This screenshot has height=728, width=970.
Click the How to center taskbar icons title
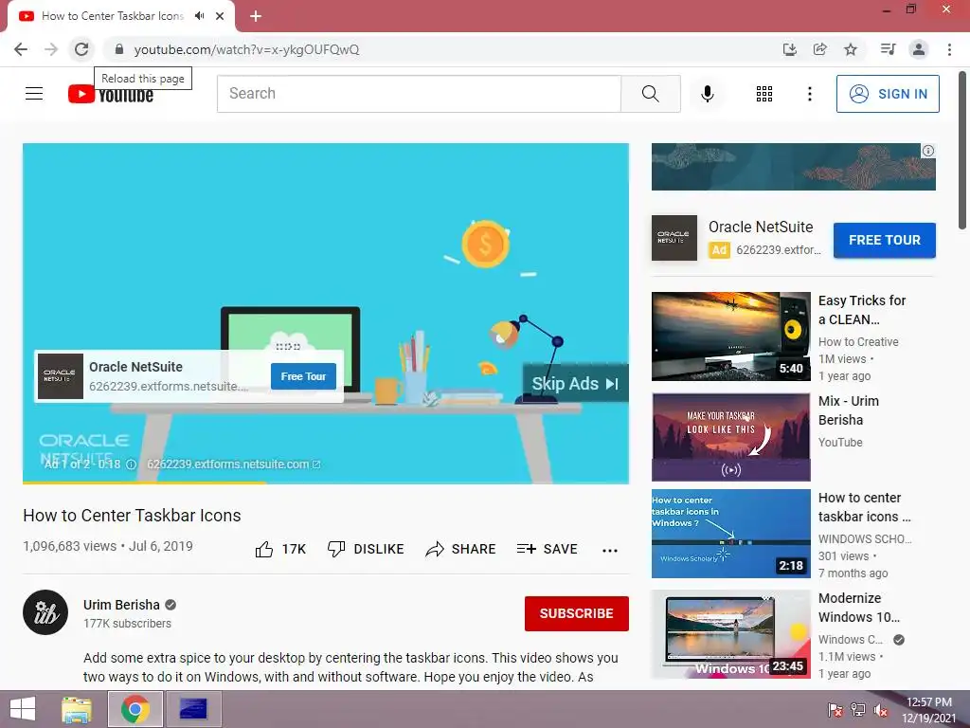point(864,507)
